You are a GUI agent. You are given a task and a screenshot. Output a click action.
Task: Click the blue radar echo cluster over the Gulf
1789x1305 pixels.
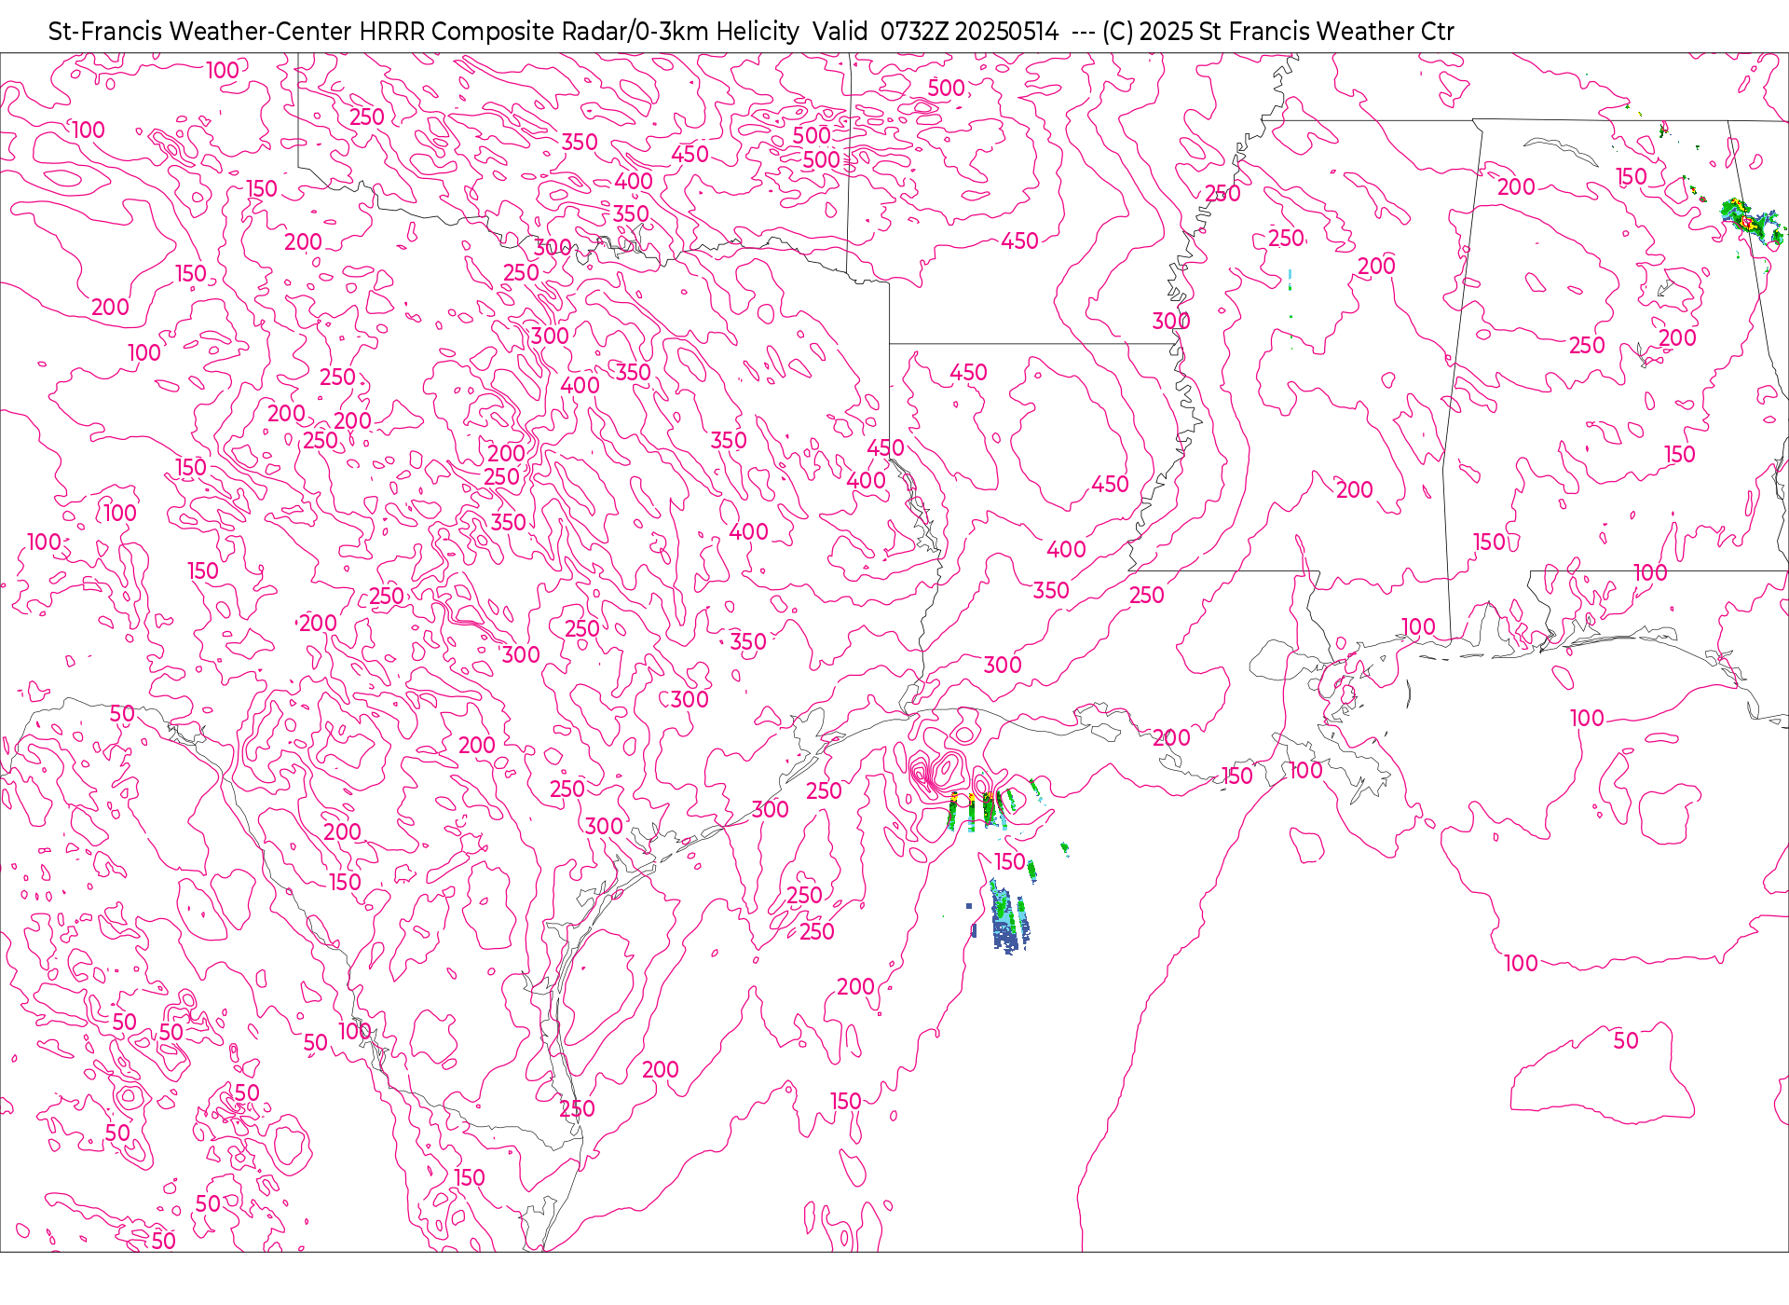[x=1009, y=917]
